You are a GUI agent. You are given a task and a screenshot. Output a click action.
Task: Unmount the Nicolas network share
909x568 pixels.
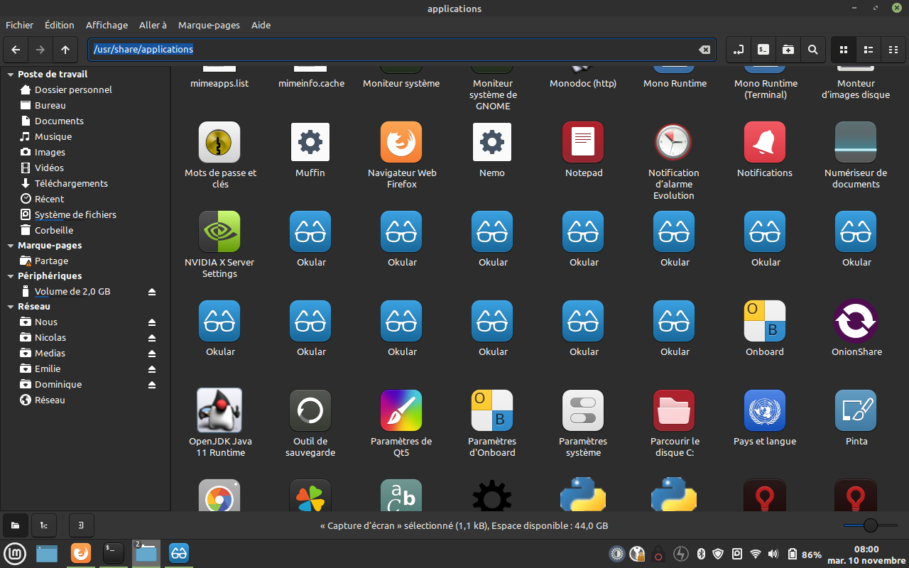point(151,338)
